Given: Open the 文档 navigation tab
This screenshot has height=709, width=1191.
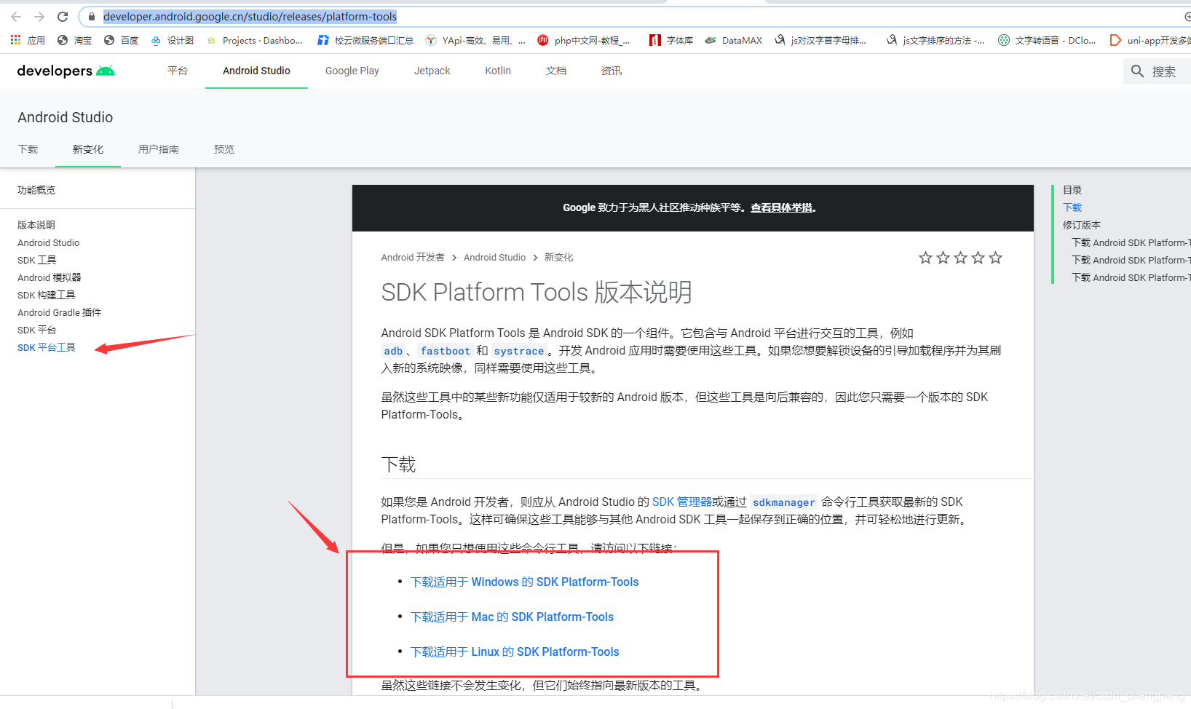Looking at the screenshot, I should click(556, 71).
